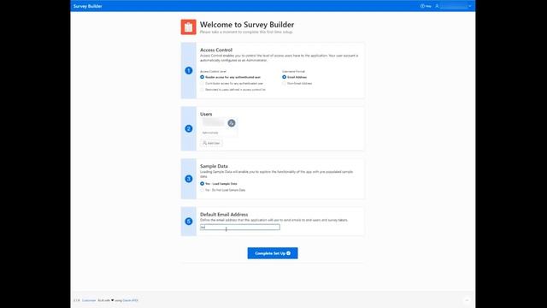
Task: Open the Help menu item
Action: tap(426, 6)
